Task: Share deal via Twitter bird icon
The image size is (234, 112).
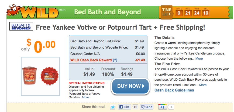Action: (112, 107)
